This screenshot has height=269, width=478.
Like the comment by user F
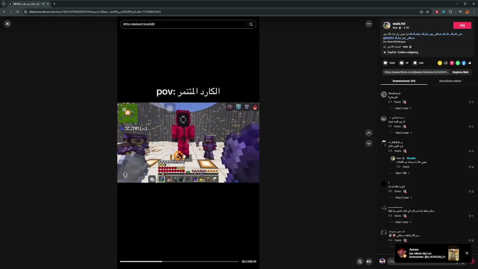(471, 191)
